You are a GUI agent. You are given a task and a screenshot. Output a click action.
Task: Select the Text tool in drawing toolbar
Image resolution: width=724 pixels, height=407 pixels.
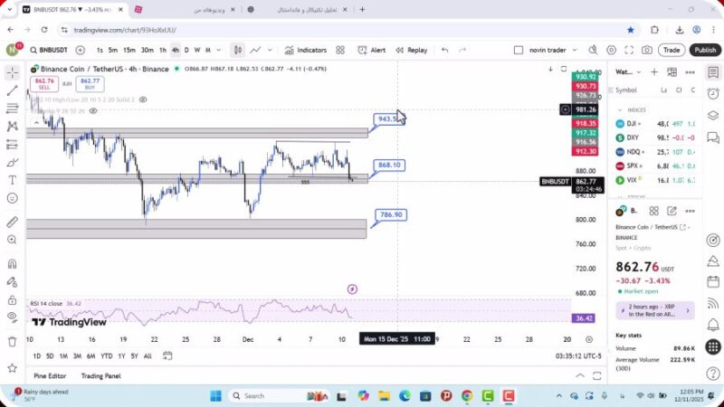click(12, 180)
